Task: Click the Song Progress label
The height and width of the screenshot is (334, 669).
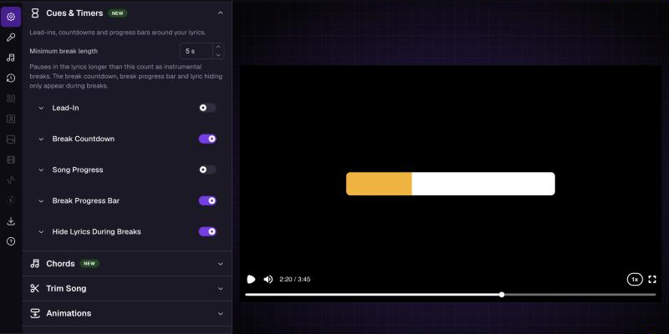Action: pos(78,170)
